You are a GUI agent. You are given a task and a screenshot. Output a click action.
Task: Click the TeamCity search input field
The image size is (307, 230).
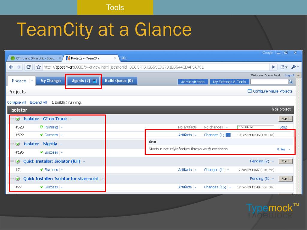point(269,81)
